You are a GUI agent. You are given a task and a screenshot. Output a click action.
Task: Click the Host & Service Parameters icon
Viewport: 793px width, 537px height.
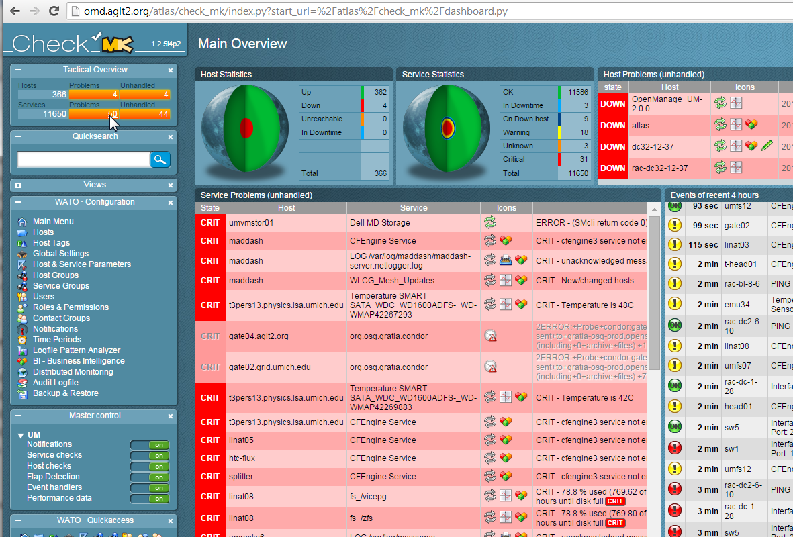21,264
